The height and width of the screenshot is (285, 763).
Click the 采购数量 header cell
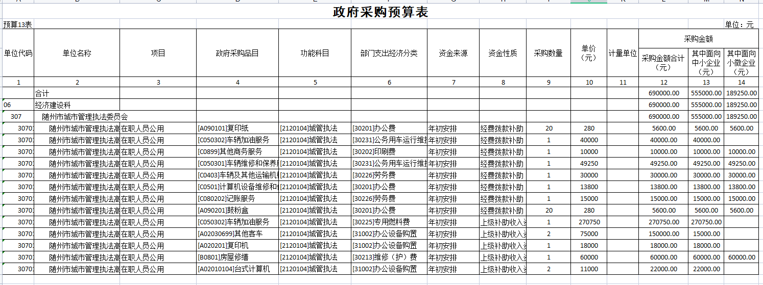click(549, 53)
